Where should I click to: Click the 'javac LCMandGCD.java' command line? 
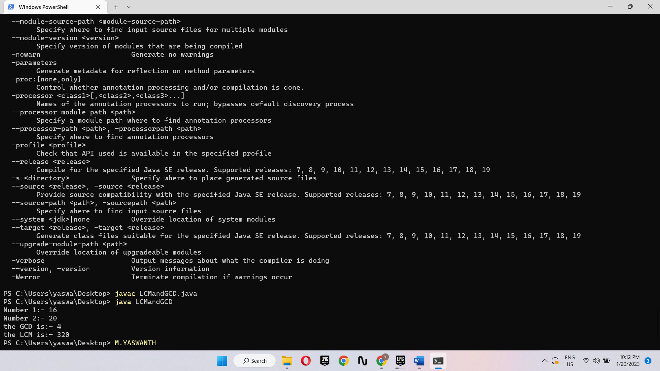(x=100, y=294)
